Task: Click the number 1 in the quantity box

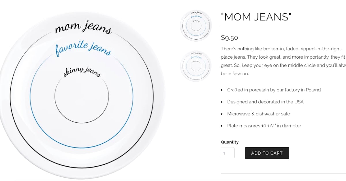Action: 225,153
